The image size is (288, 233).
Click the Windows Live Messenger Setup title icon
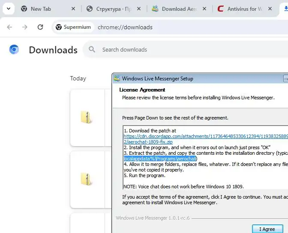pos(117,79)
